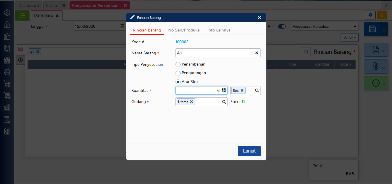Toggle the switch next to adjustment type
The image size is (392, 184).
(282, 27)
